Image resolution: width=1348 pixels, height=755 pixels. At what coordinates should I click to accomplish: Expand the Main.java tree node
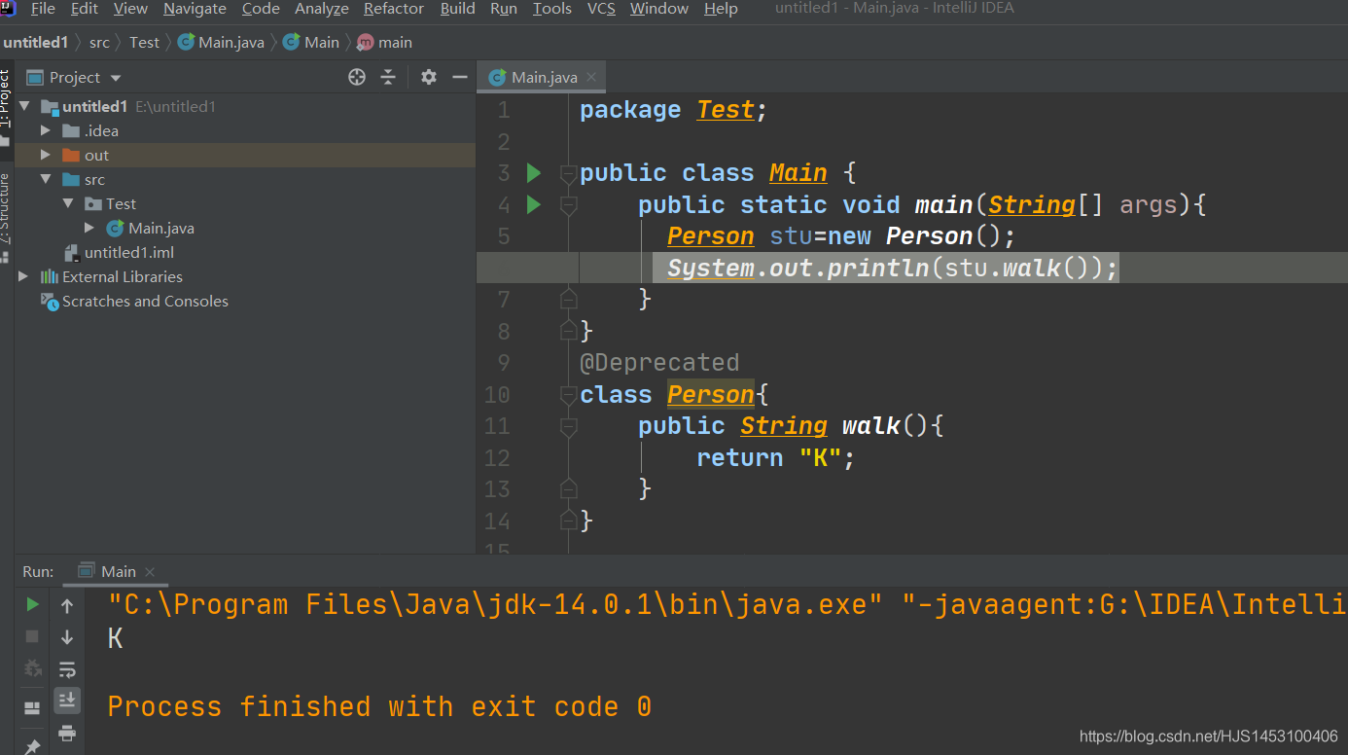pos(89,228)
